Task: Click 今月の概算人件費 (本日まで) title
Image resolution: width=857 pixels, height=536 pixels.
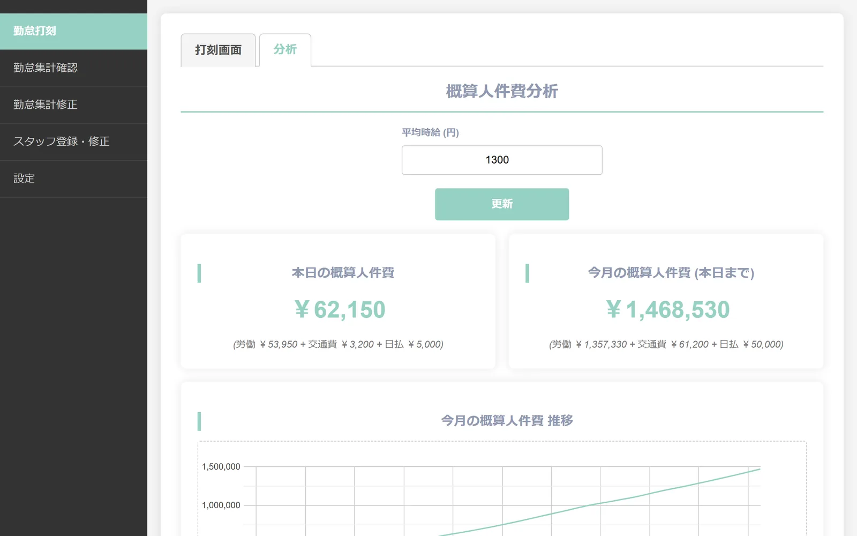Action: [x=671, y=273]
